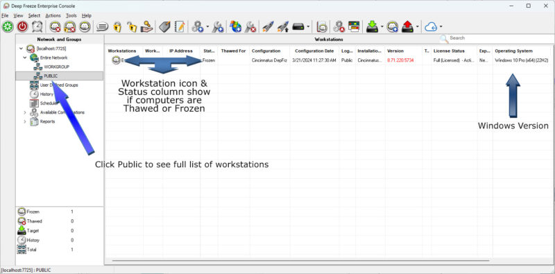Click the bear on book icon
Image resolution: width=555 pixels, height=274 pixels.
(321, 27)
